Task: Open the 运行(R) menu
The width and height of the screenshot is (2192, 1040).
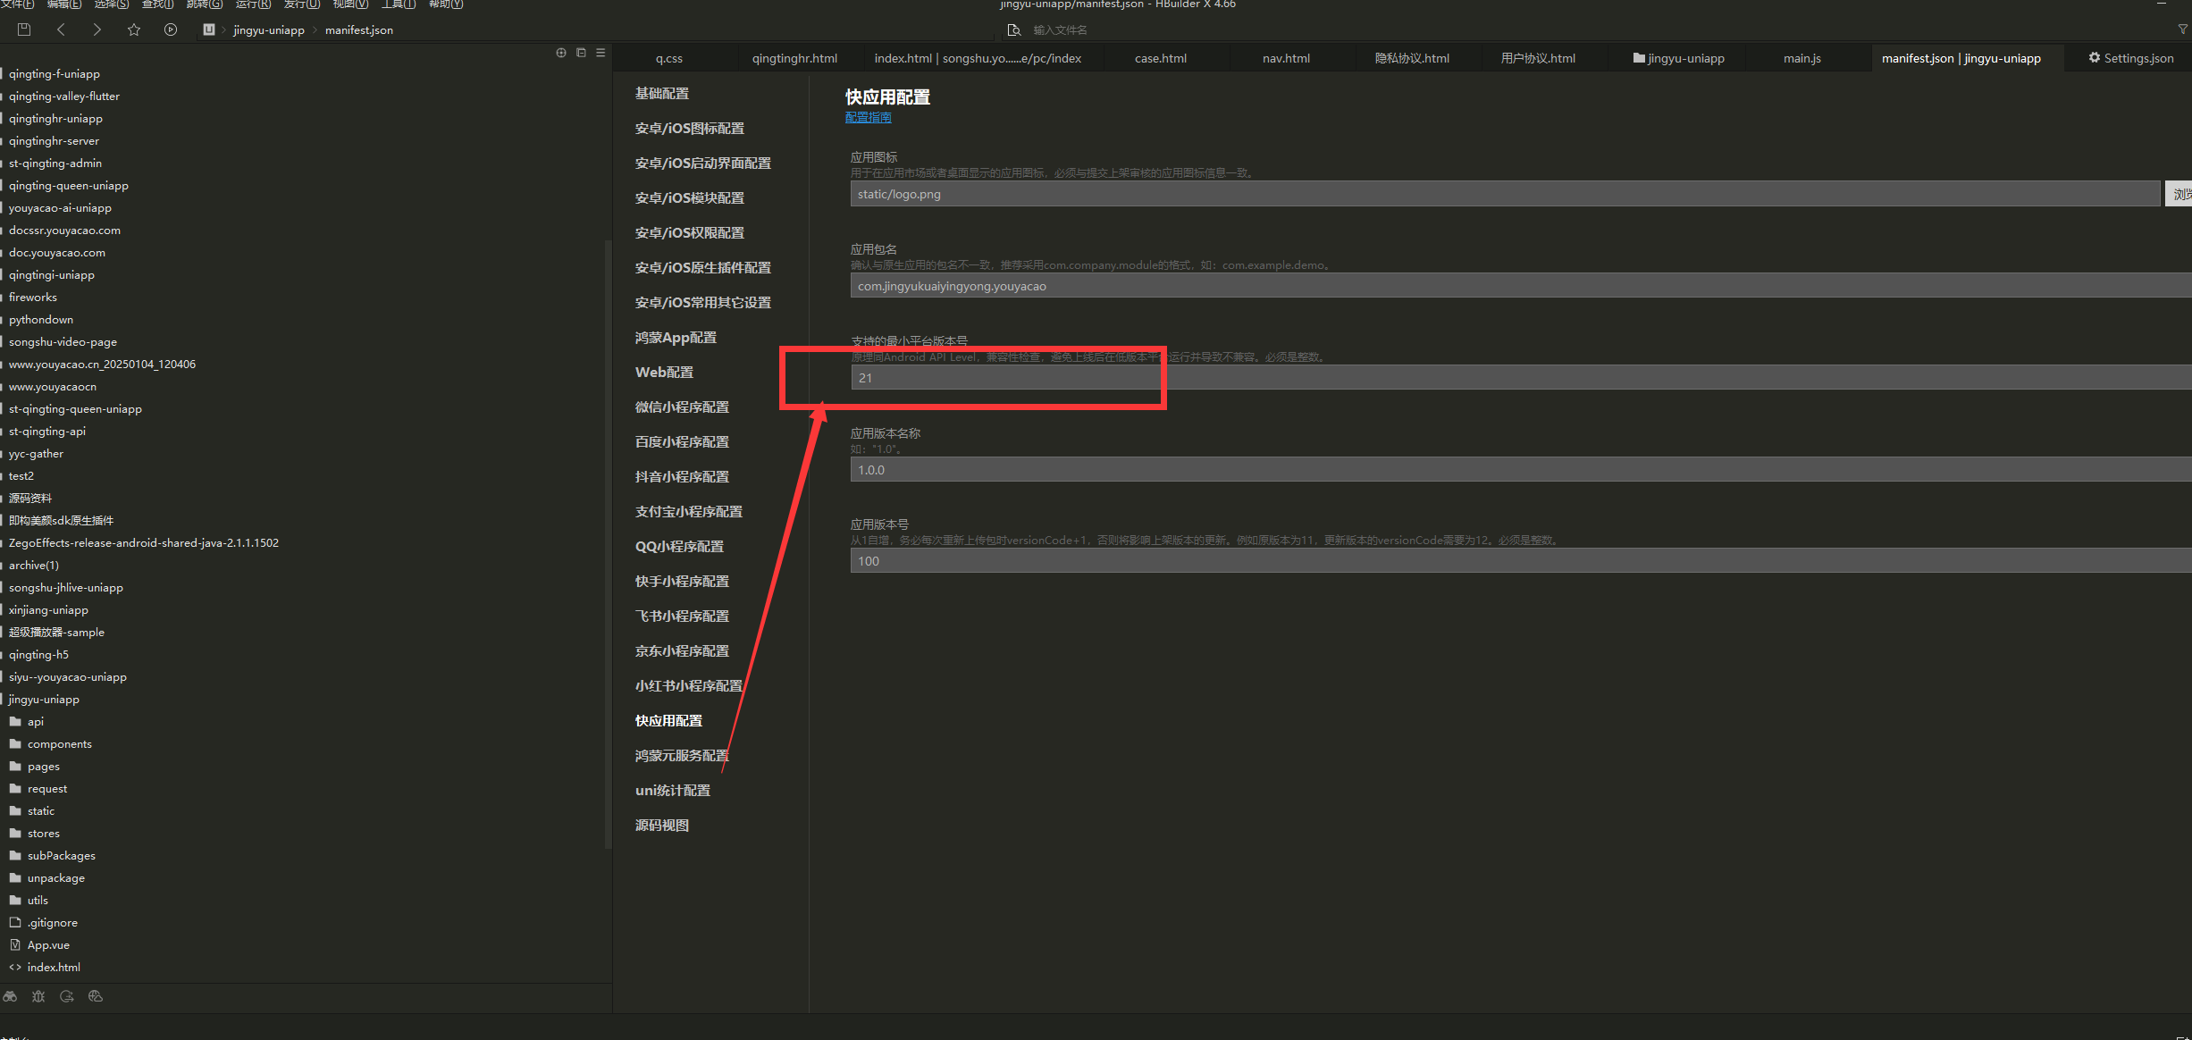Action: [x=253, y=4]
